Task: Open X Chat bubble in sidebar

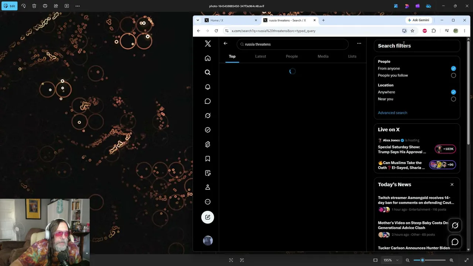Action: coord(208,101)
